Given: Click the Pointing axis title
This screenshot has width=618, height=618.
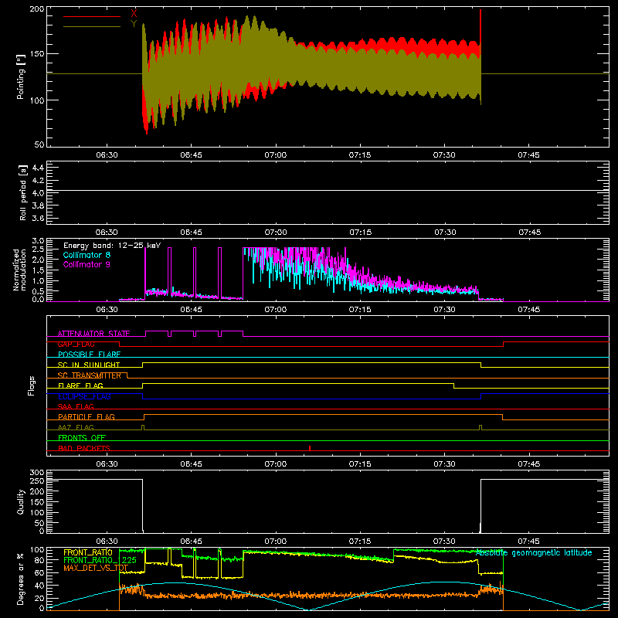Looking at the screenshot, I should coord(21,76).
